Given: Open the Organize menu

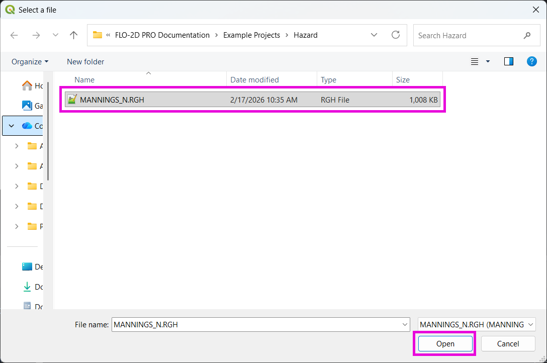Looking at the screenshot, I should pyautogui.click(x=30, y=61).
